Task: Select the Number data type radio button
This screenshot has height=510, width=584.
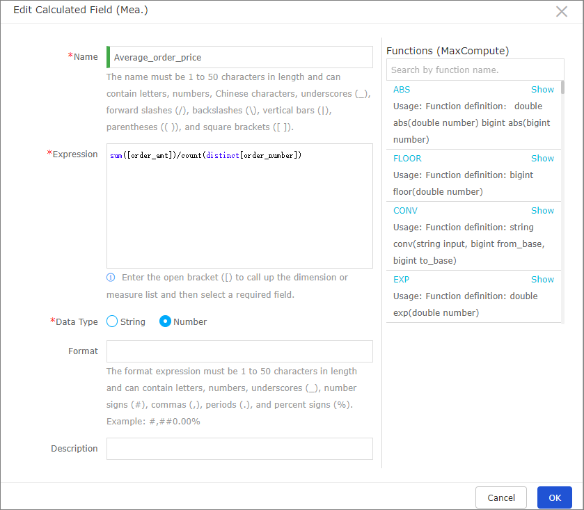Action: pos(165,321)
